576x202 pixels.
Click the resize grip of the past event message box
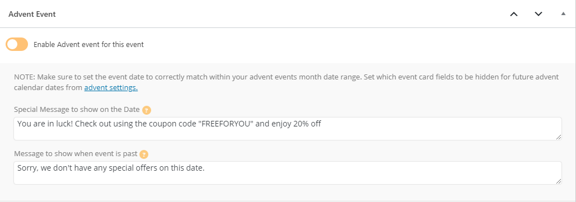pyautogui.click(x=559, y=181)
